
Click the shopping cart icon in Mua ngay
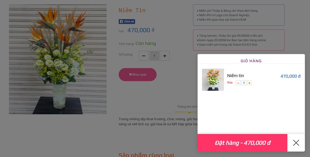(130, 74)
